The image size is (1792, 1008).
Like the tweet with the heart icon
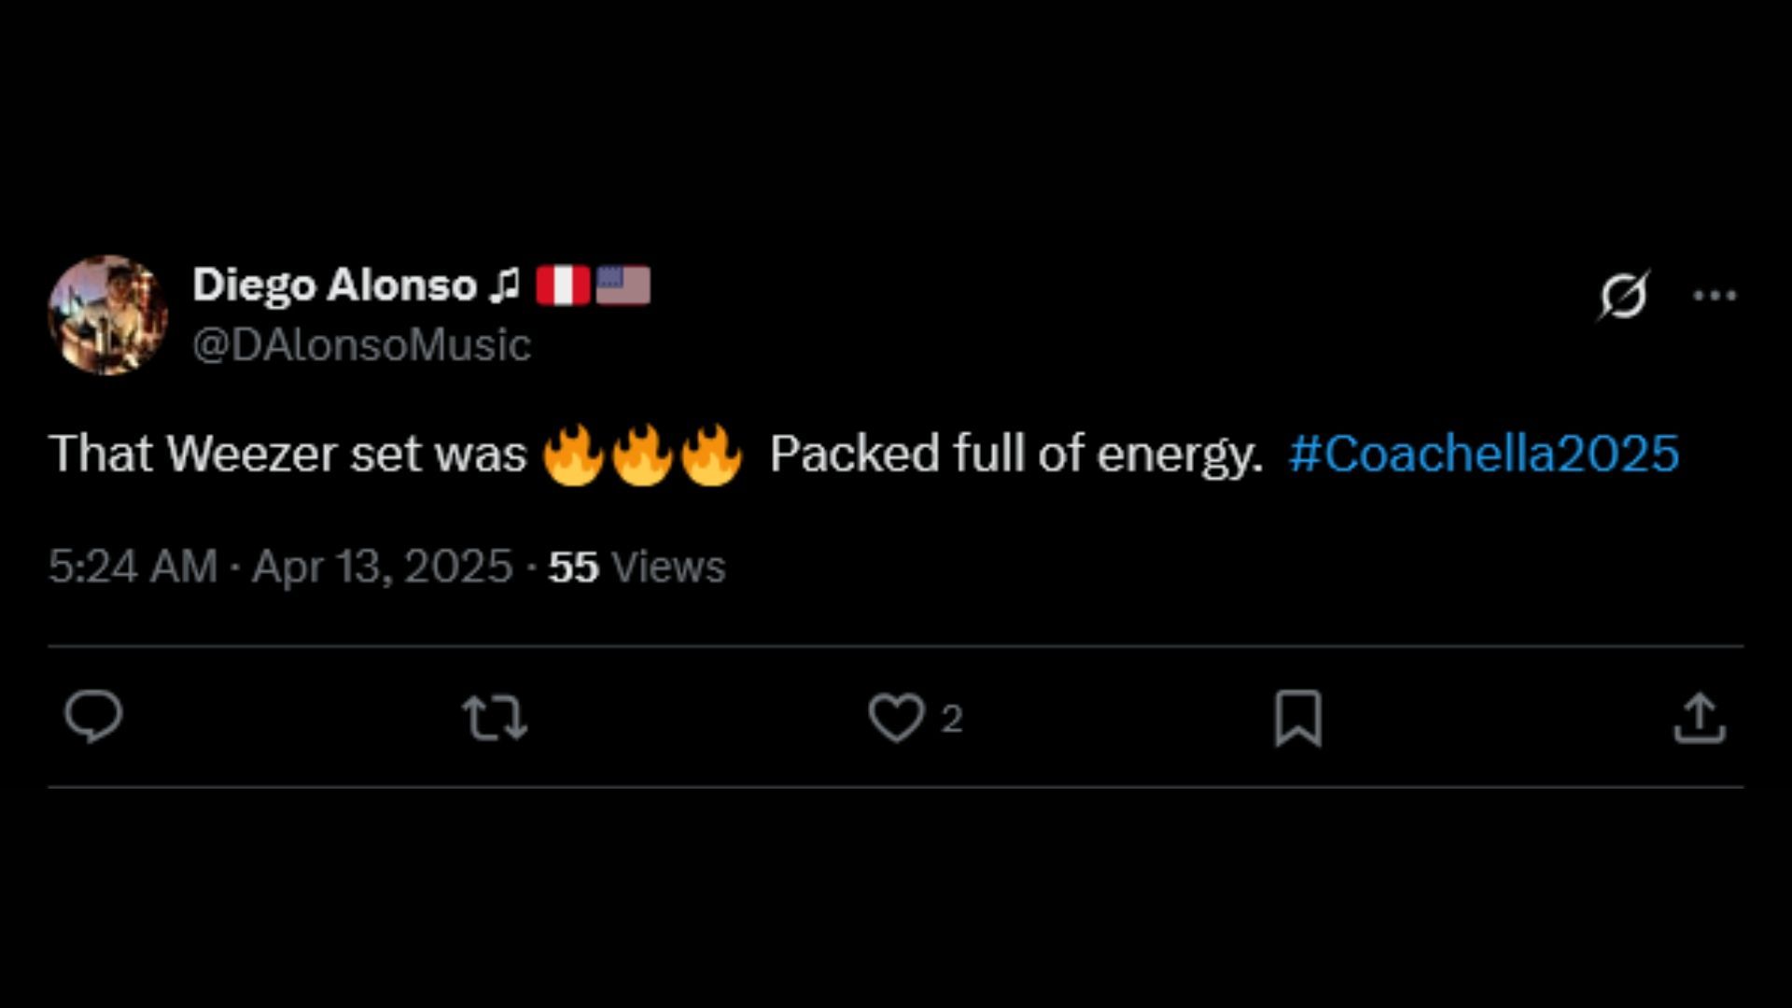(x=896, y=718)
